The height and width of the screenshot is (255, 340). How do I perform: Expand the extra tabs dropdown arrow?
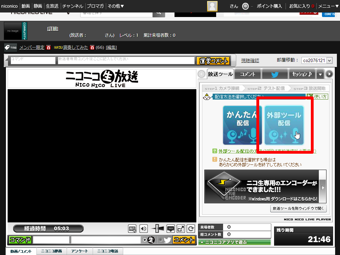pos(320,74)
